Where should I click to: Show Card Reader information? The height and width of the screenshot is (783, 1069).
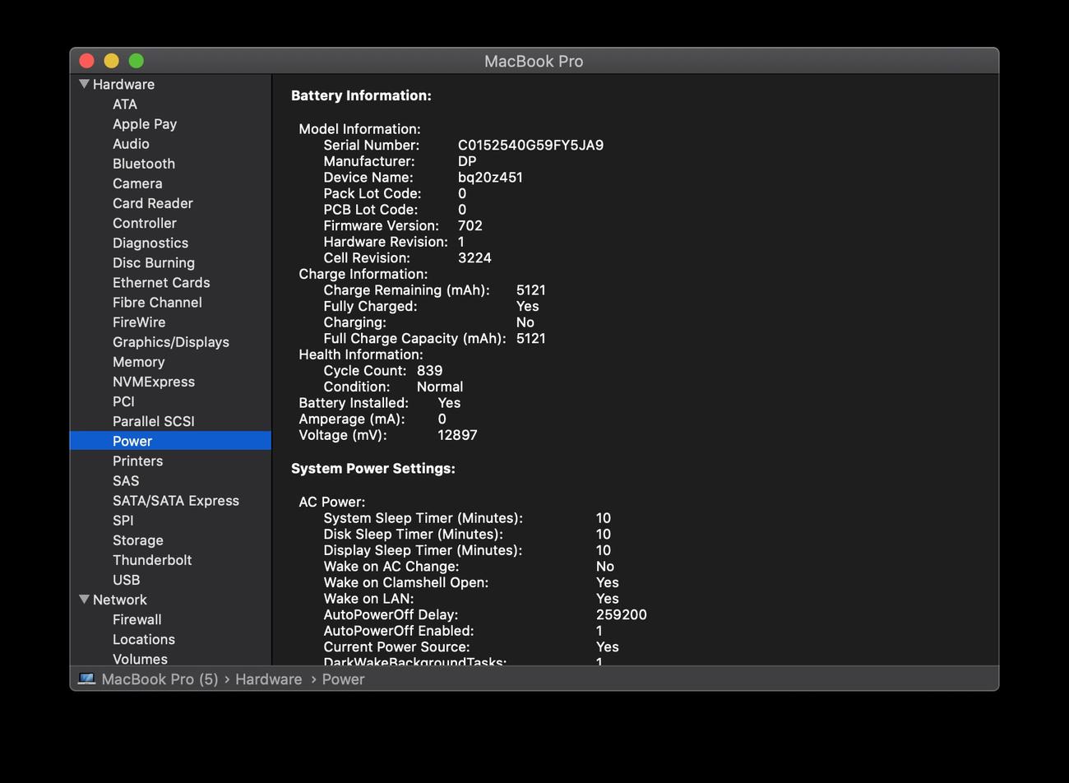(x=153, y=203)
